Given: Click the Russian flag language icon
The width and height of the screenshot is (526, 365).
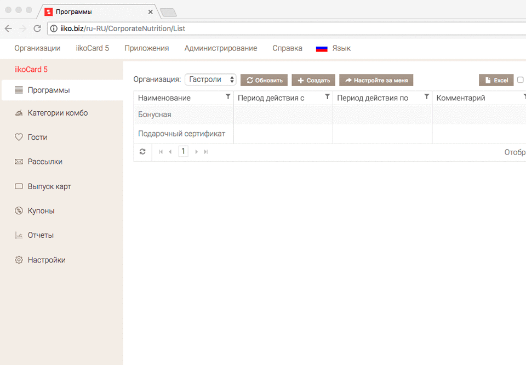Looking at the screenshot, I should click(x=322, y=48).
